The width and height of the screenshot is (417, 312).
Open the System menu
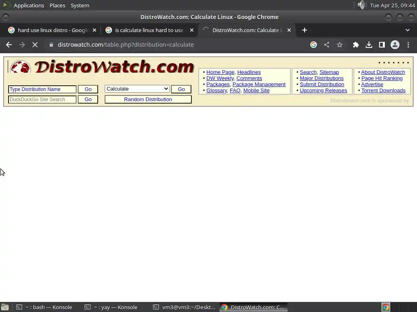click(x=80, y=5)
